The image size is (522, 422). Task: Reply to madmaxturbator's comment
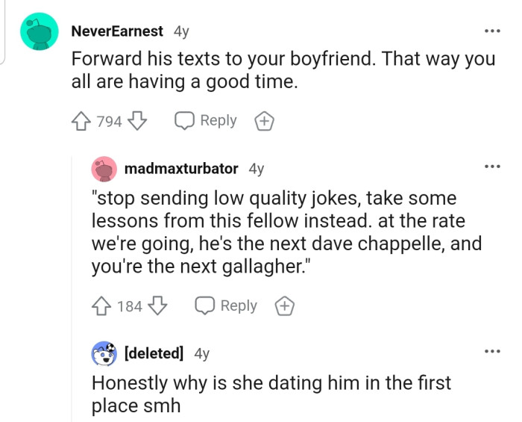[227, 305]
